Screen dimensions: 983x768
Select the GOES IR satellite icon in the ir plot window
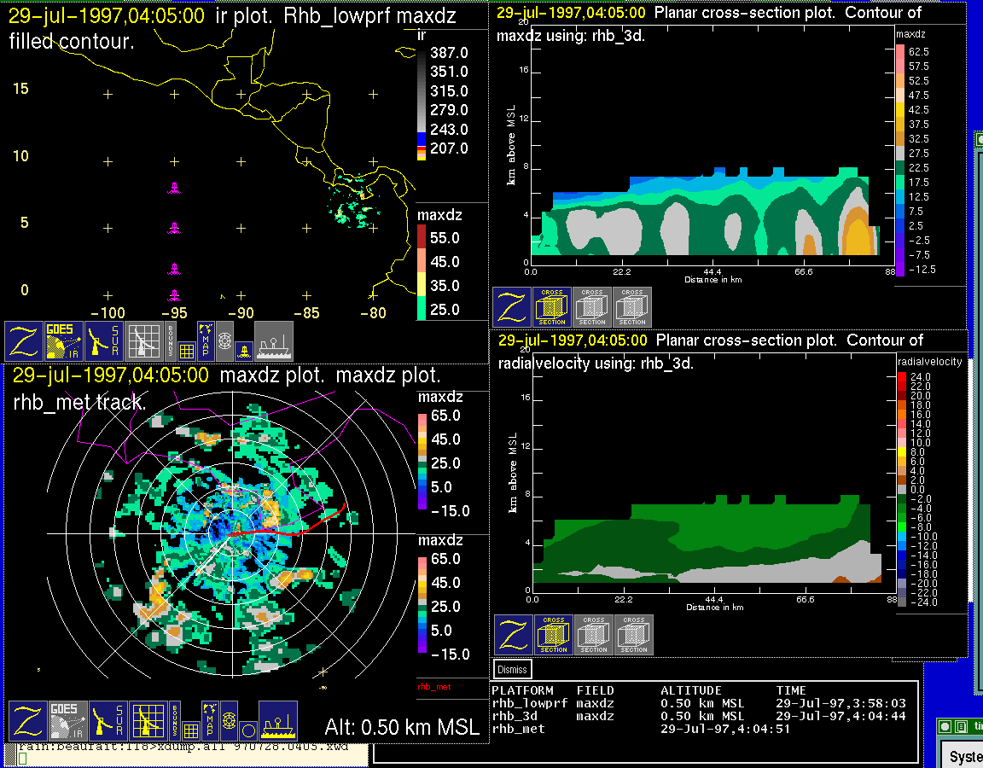(x=65, y=341)
